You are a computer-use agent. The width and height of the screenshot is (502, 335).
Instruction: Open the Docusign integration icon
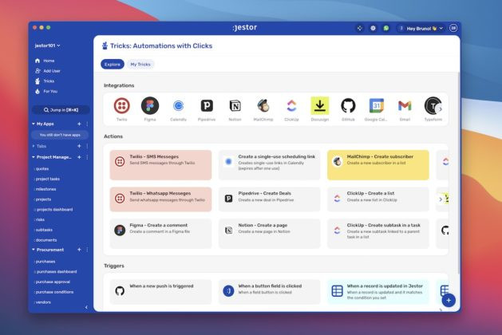pos(320,105)
